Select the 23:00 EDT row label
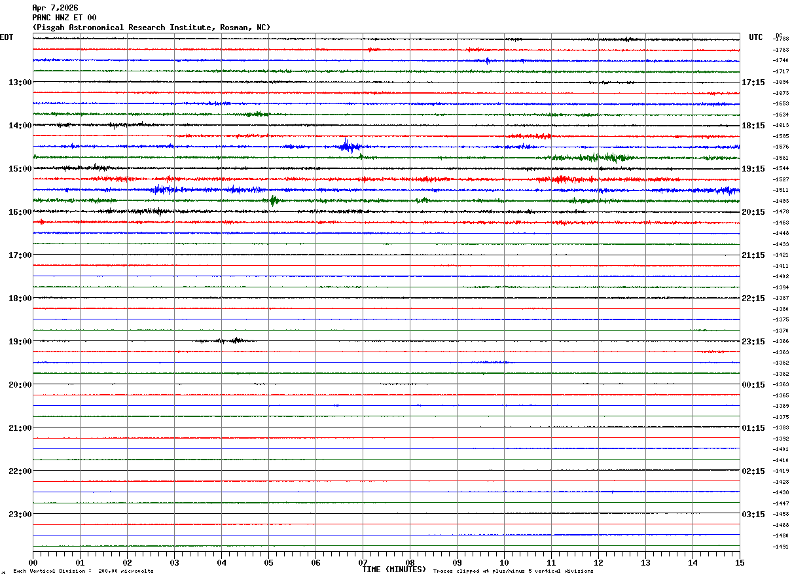 coord(20,515)
